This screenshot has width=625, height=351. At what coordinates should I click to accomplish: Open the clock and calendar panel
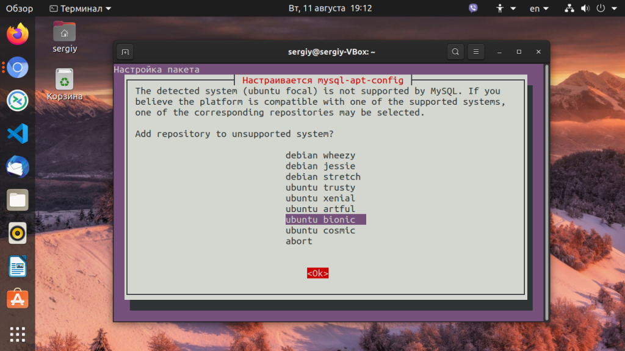tap(330, 9)
